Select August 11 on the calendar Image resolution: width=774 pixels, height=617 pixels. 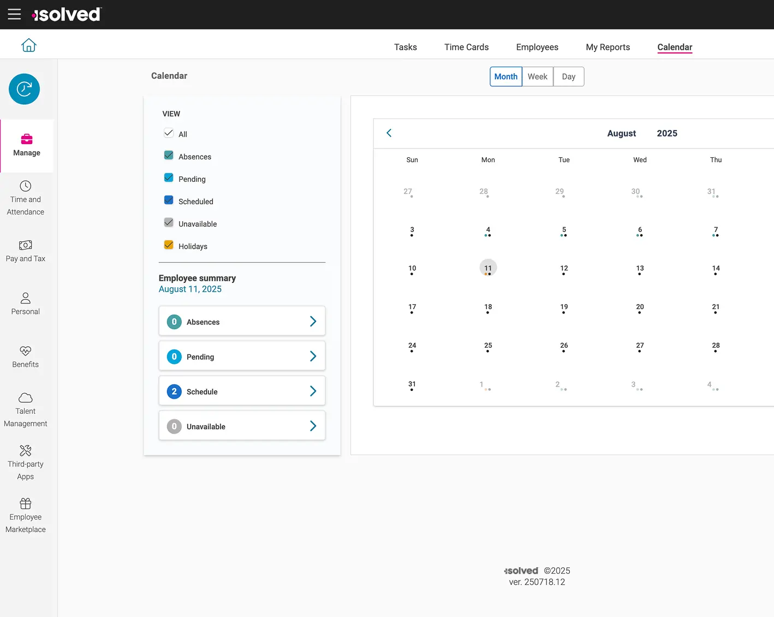click(487, 268)
